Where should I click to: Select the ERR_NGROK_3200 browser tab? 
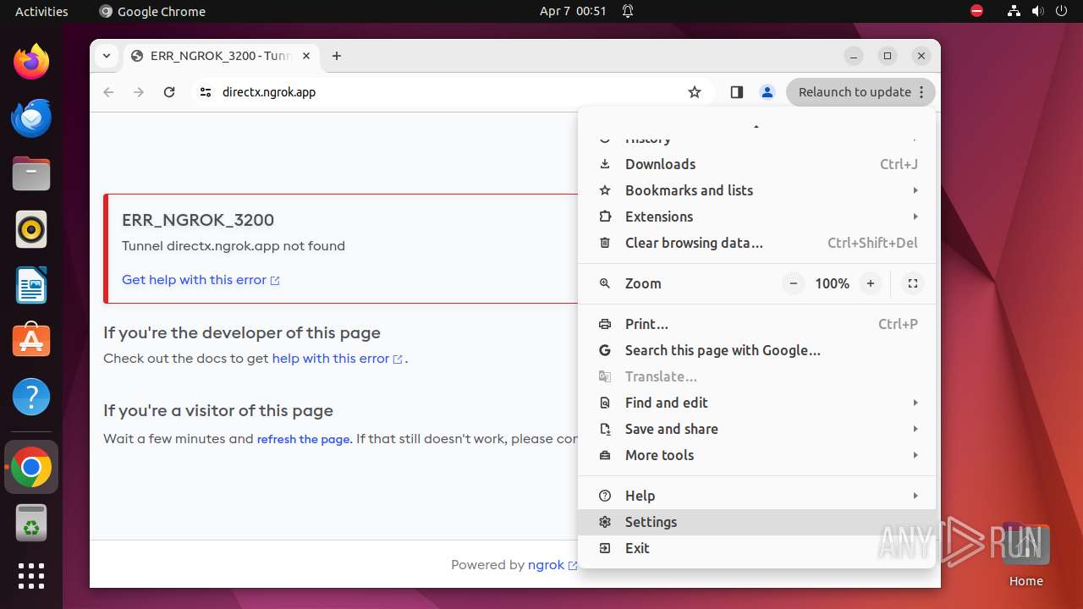(221, 56)
